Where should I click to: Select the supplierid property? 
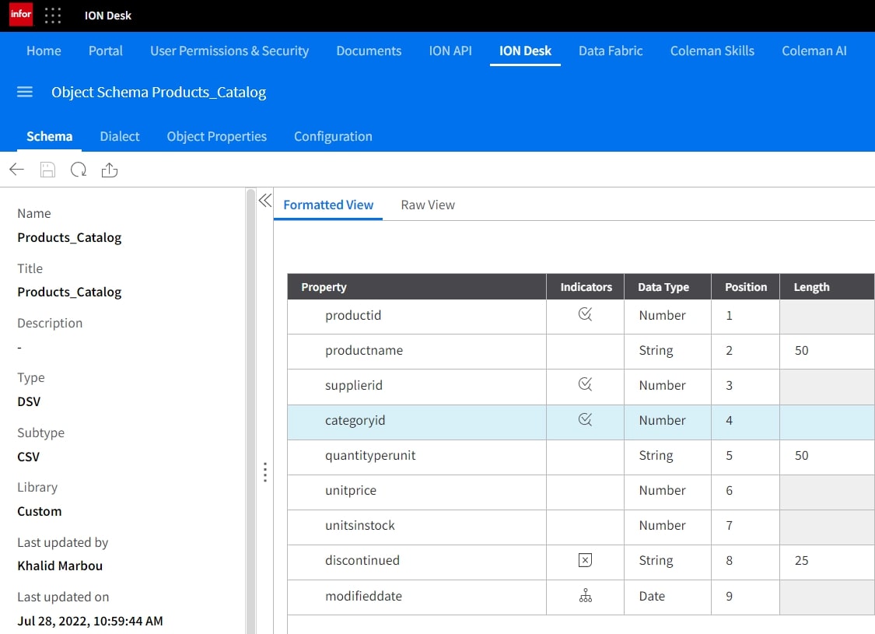(x=354, y=386)
